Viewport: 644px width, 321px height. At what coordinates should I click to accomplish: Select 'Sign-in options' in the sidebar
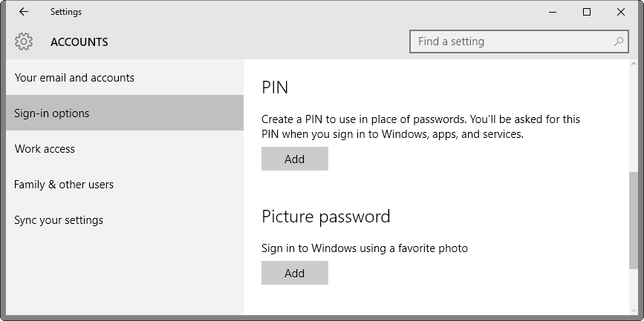(52, 113)
